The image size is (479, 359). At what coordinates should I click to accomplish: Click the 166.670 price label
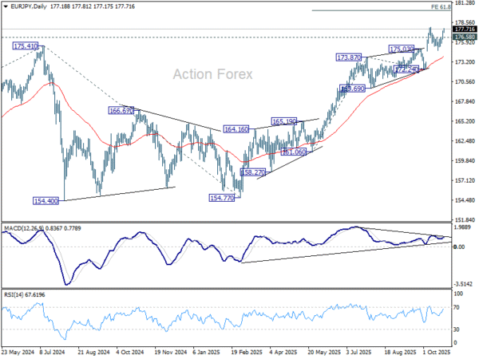pos(122,111)
